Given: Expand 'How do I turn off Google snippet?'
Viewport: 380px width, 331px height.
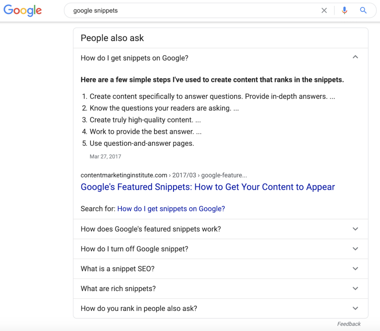Looking at the screenshot, I should pos(134,249).
